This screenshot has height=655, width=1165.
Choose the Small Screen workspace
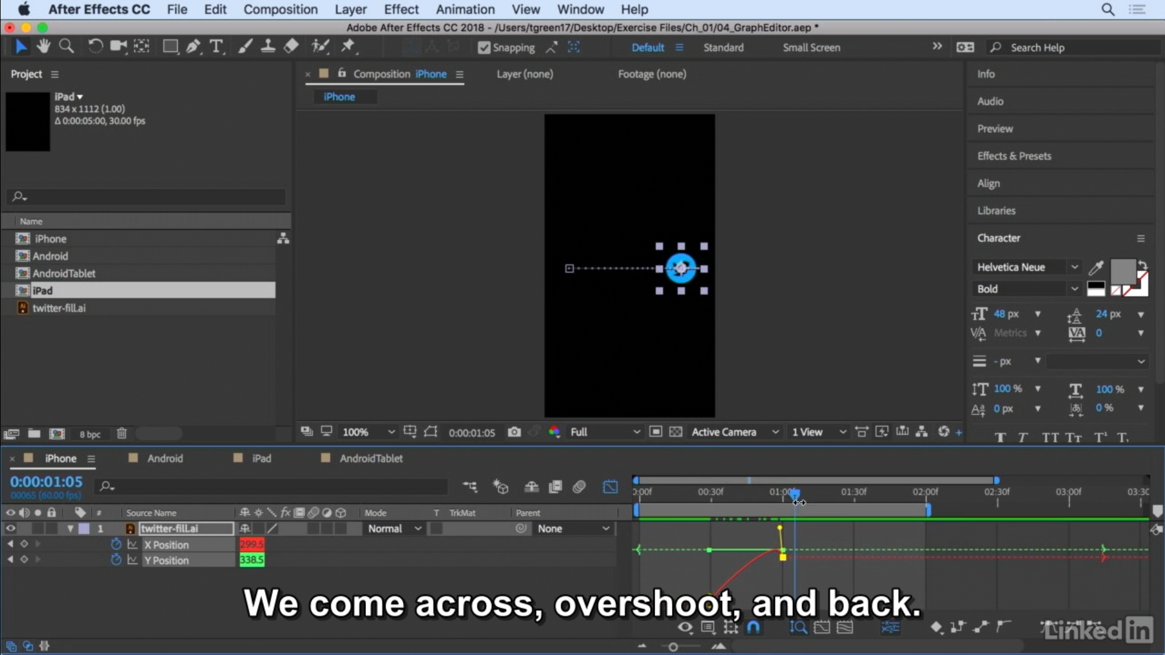811,47
